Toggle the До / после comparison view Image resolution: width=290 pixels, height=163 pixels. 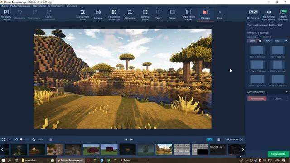click(253, 14)
